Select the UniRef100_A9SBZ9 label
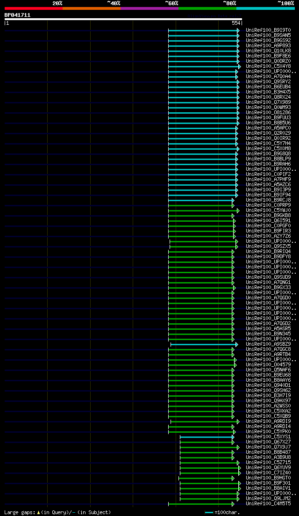299x516 pixels. pos(268,344)
